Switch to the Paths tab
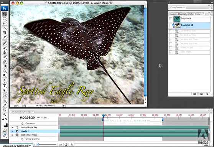The image size is (214, 147). coord(191,14)
